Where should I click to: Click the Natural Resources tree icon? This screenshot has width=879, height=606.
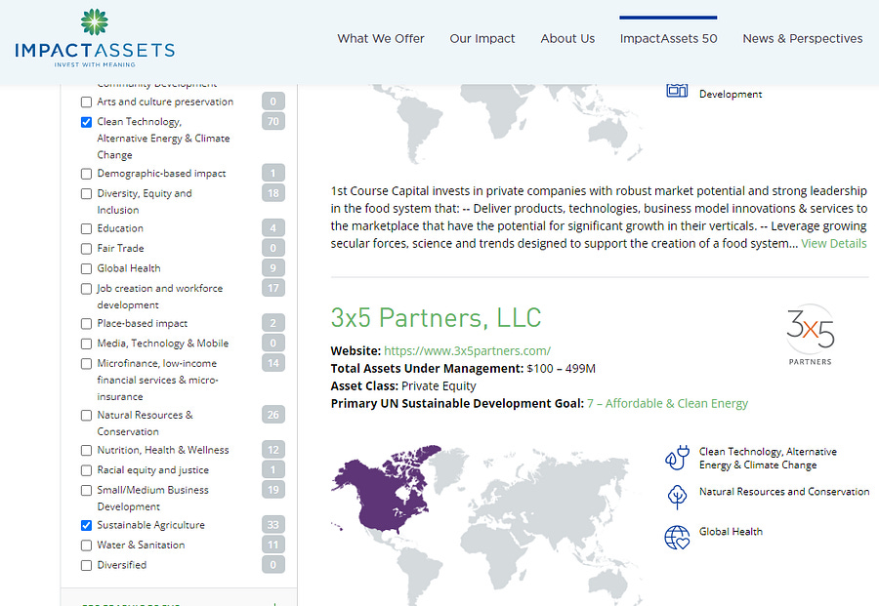click(677, 498)
